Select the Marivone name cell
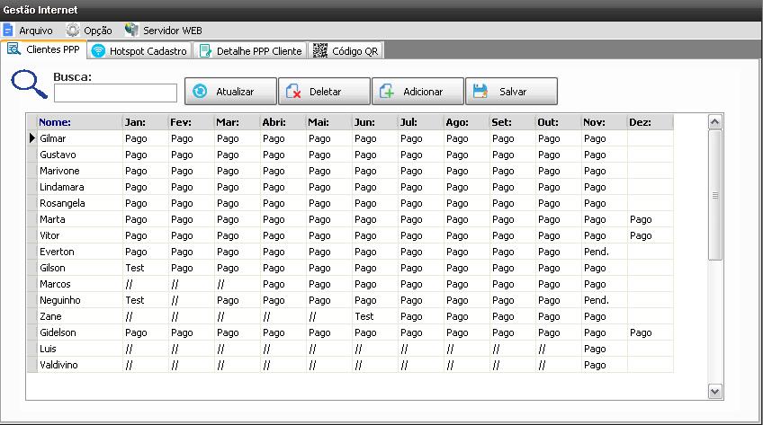This screenshot has height=425, width=763. click(x=80, y=171)
